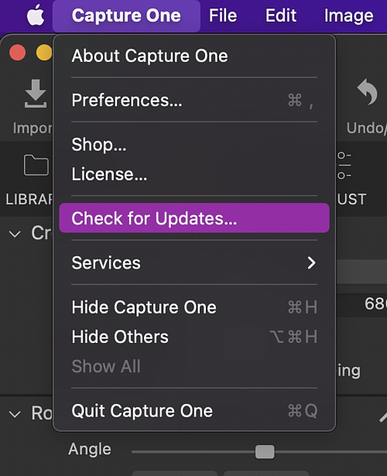Collapse the Rotation panel chevron

[x=15, y=414]
